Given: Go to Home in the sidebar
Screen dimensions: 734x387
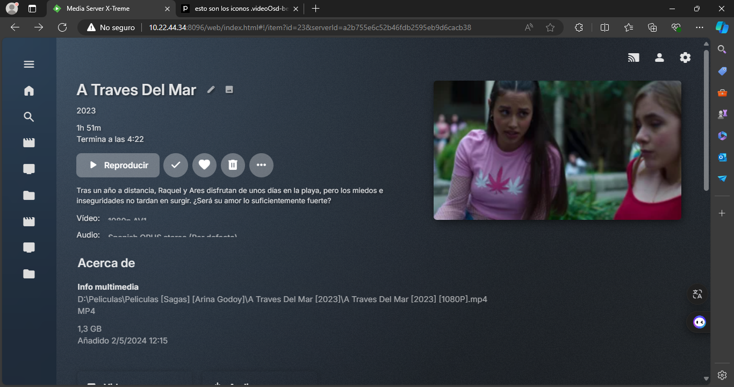Looking at the screenshot, I should pyautogui.click(x=29, y=91).
